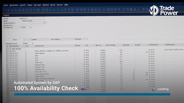Expand the EUR currency dropdown

click(x=31, y=27)
